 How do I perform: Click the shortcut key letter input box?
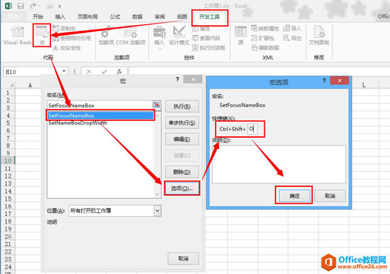click(x=252, y=129)
